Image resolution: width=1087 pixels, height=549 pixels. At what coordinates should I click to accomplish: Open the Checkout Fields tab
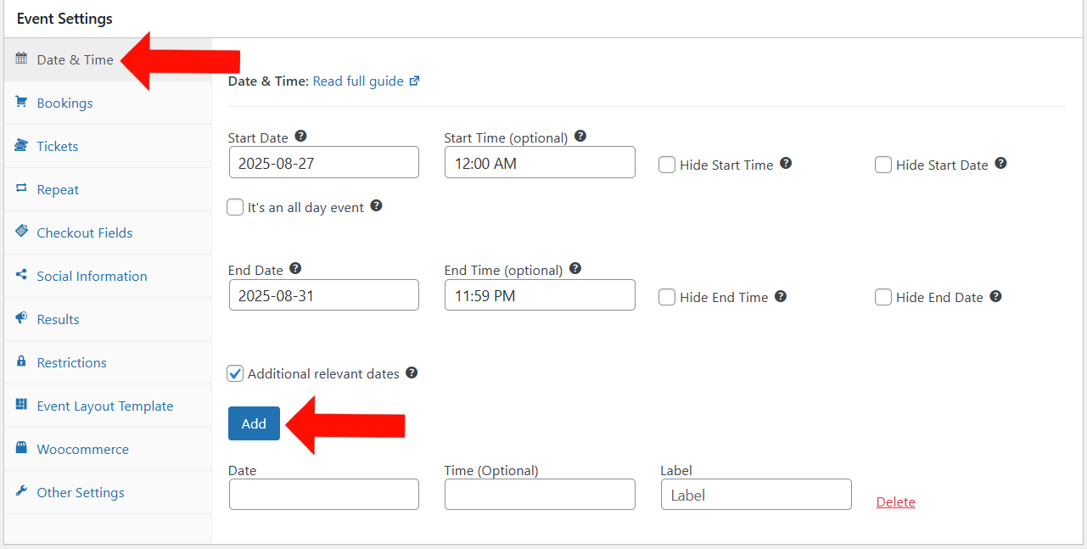click(85, 233)
